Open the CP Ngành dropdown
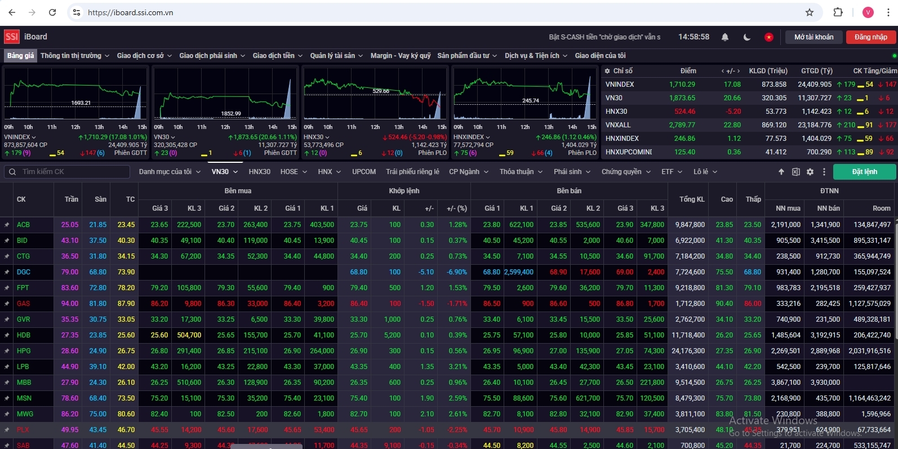 coord(468,172)
